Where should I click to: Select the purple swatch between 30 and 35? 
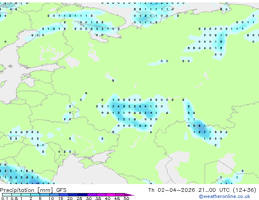coord(92,195)
